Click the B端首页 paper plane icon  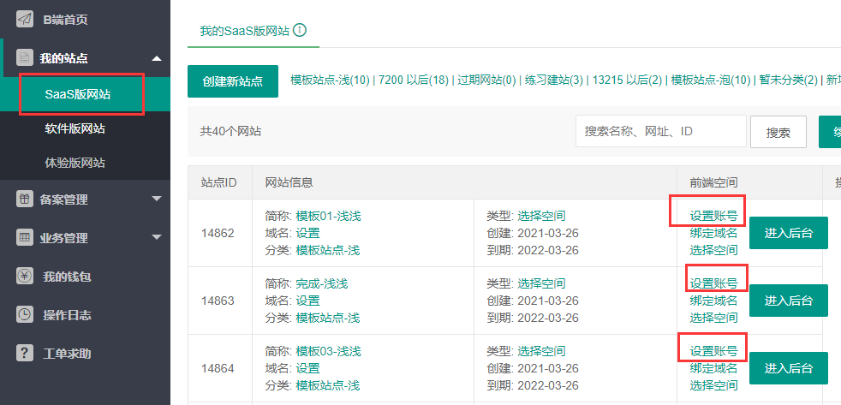[25, 19]
